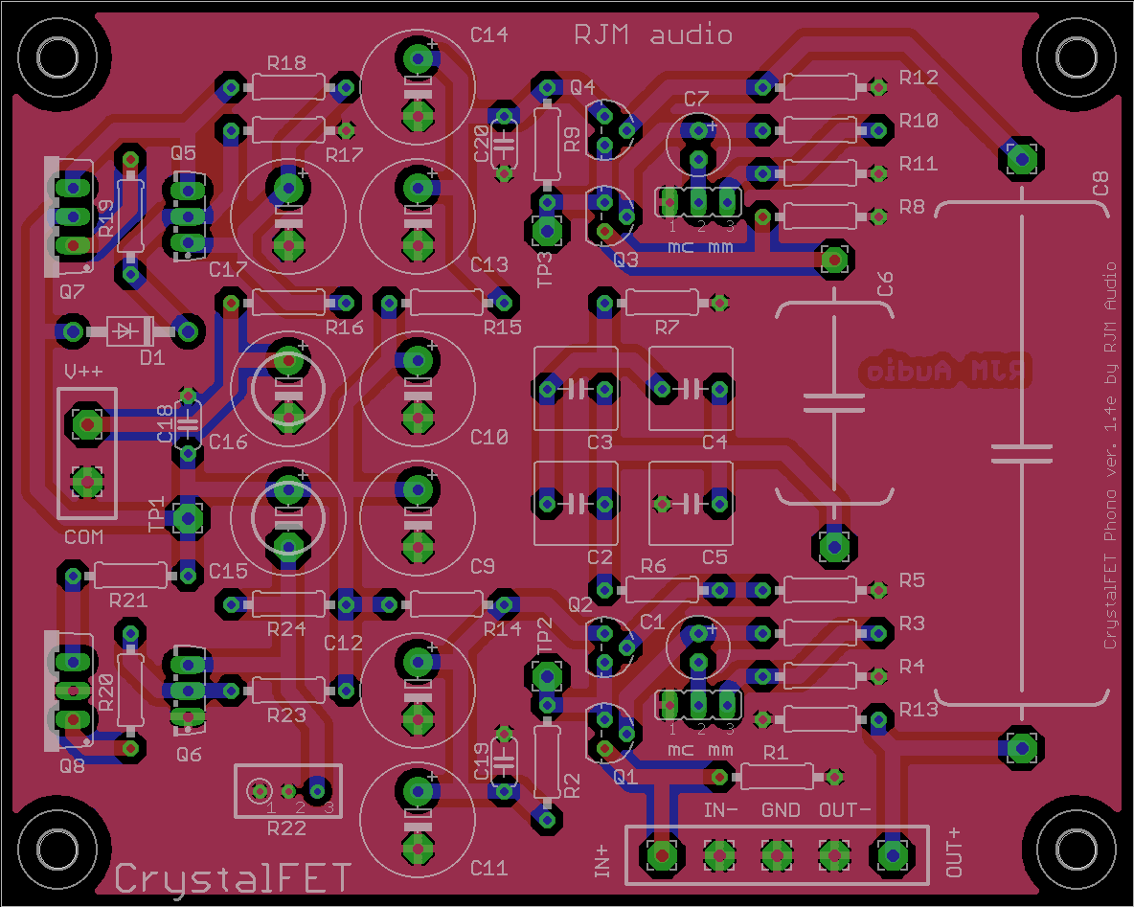Select the Q5 transistor label

point(183,153)
